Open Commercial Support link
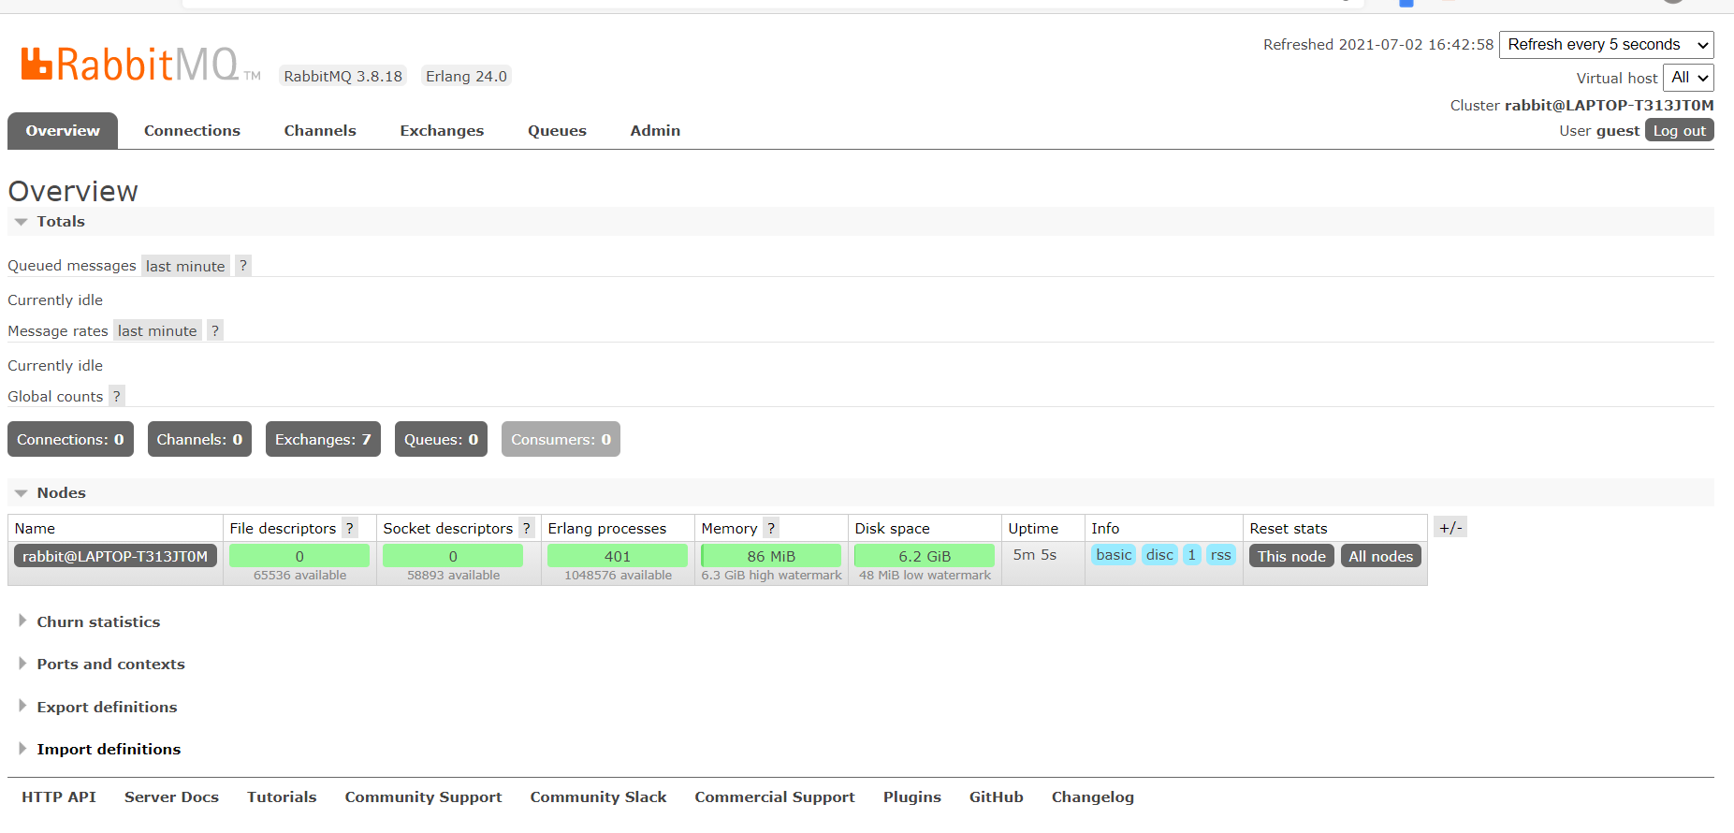 point(775,797)
